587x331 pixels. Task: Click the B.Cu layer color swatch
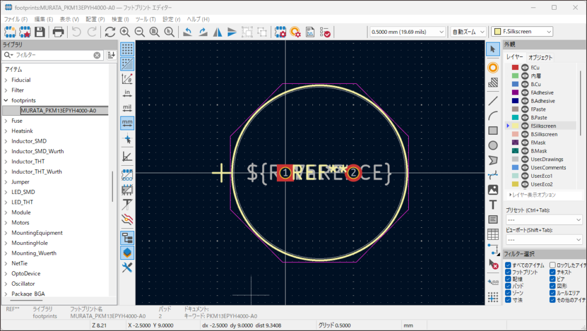click(x=515, y=84)
